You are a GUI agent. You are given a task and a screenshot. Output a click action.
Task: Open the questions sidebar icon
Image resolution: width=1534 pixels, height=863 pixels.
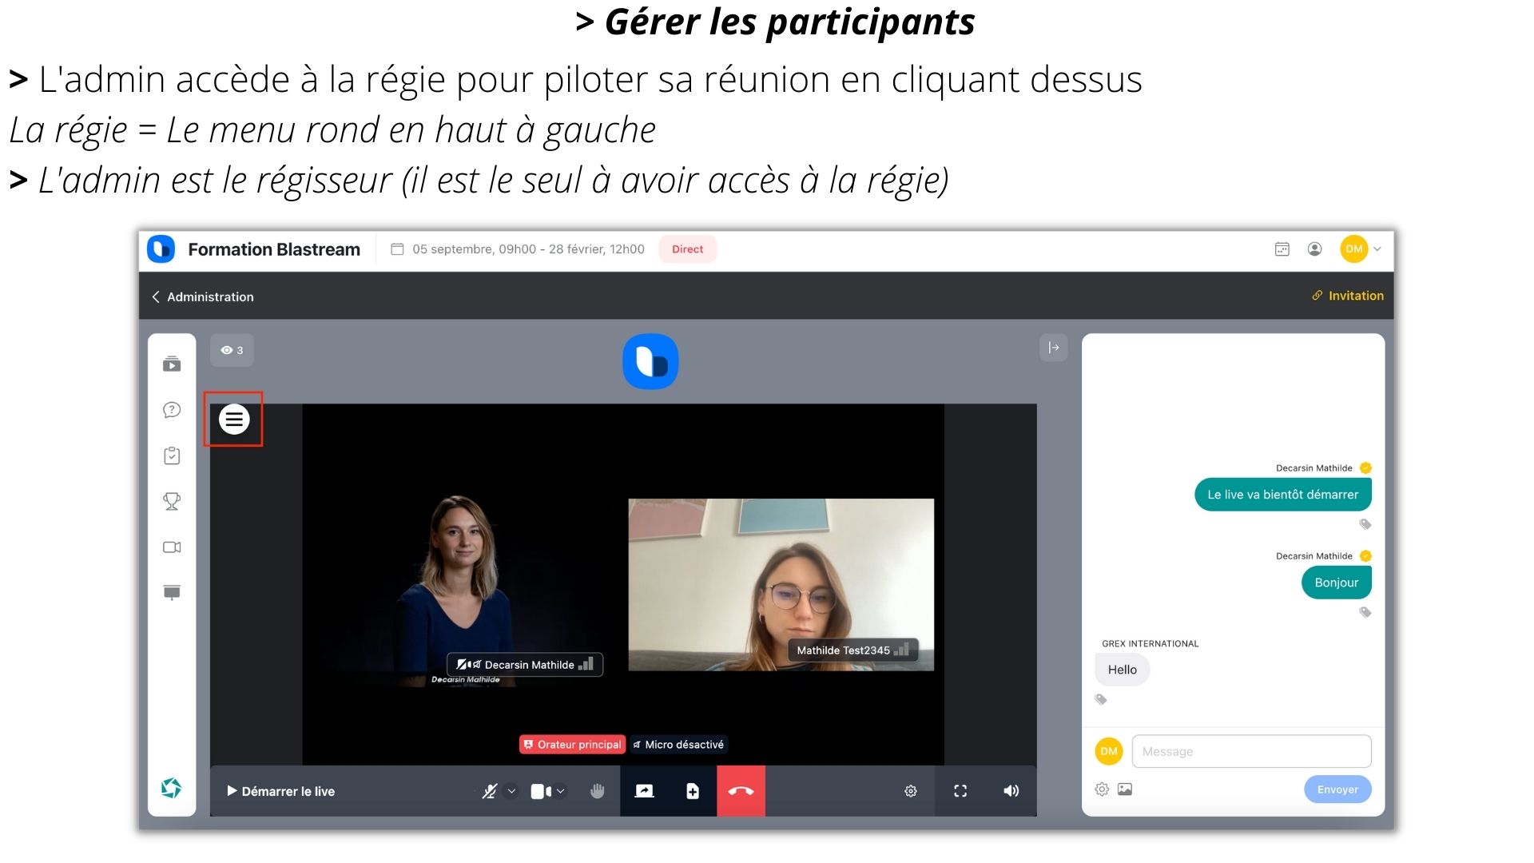tap(172, 410)
